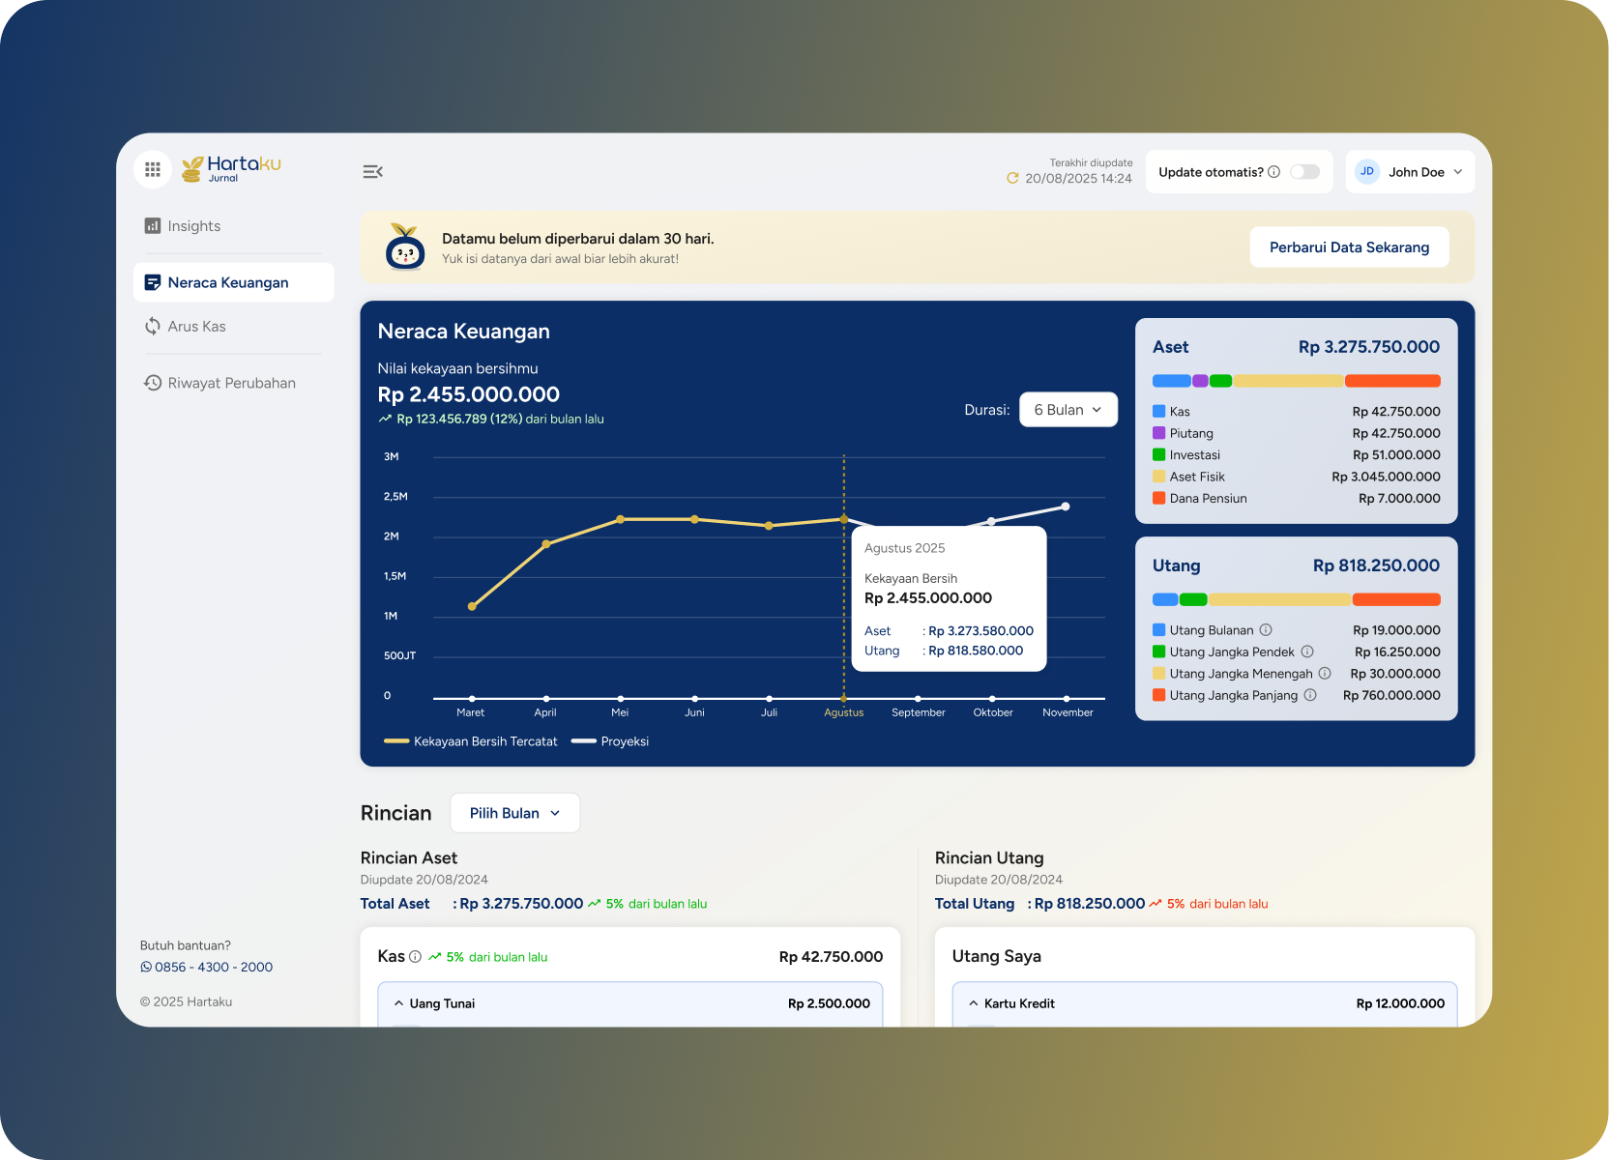
Task: Open the 6 Bulan duration dropdown
Action: (1068, 410)
